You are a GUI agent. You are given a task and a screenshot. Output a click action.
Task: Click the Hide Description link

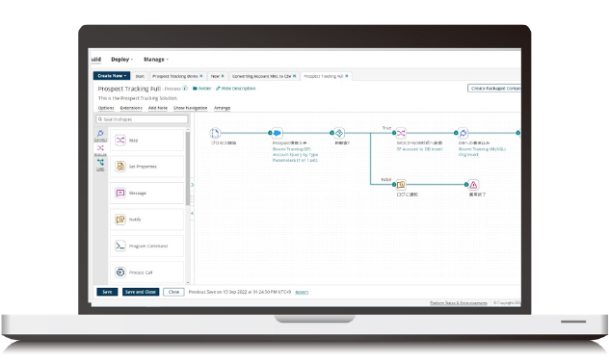[236, 89]
